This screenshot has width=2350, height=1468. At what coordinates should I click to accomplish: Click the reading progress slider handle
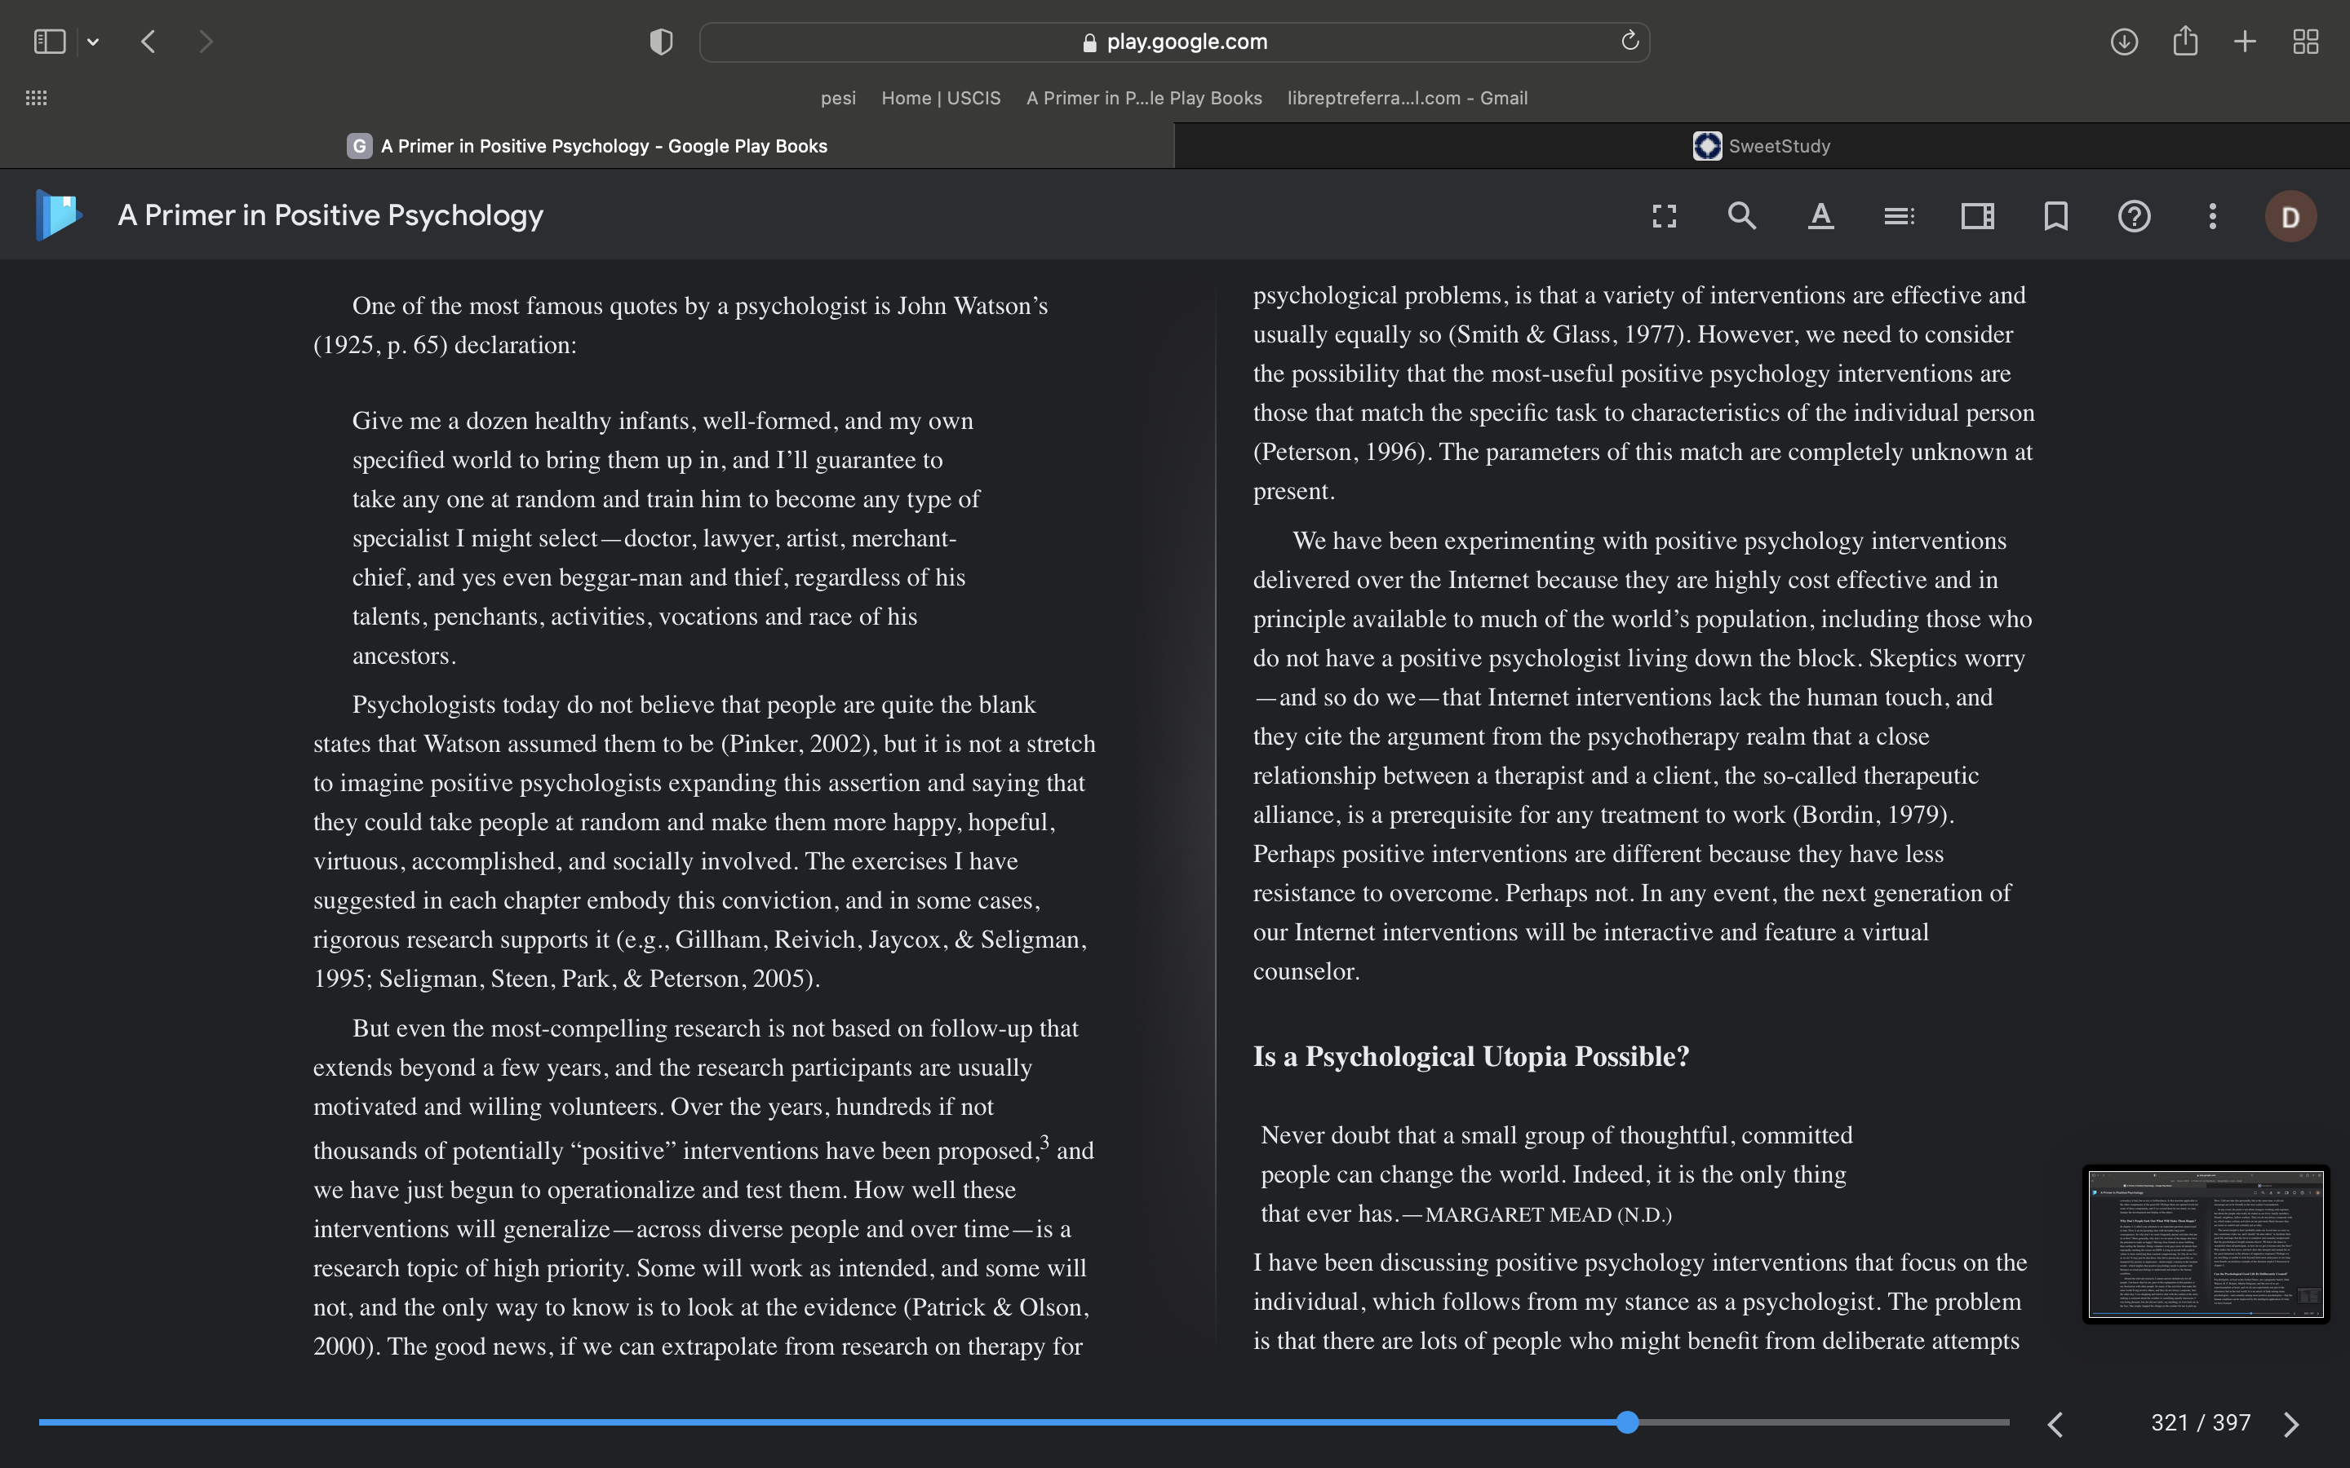coord(1628,1422)
